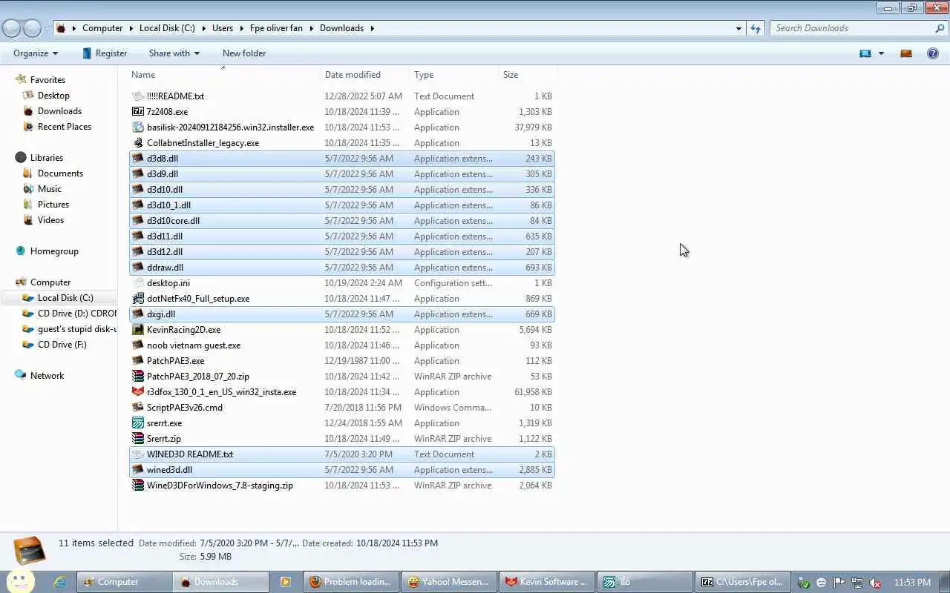Click the Action Center flag tray icon
Screen dimensions: 950x593
(x=839, y=583)
